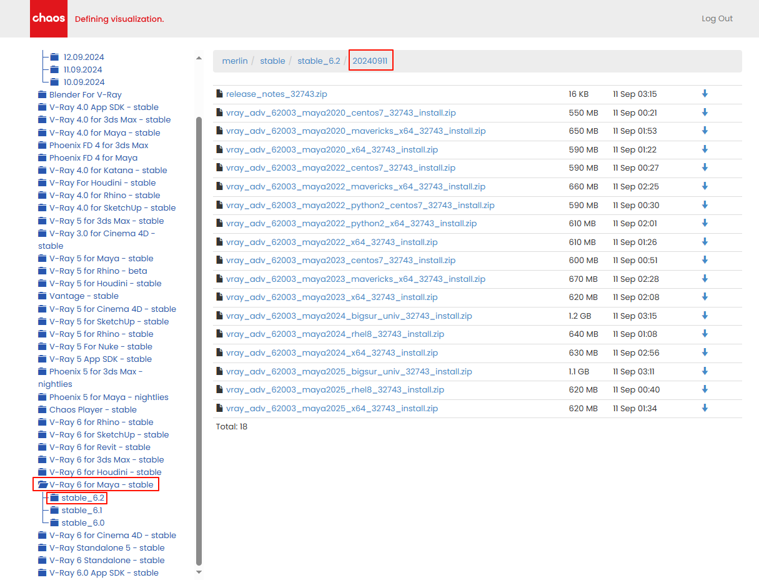Select V-Ray 5 for Rhino - beta

98,271
